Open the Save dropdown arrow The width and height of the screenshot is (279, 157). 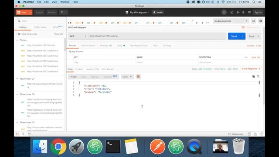[x=259, y=36]
